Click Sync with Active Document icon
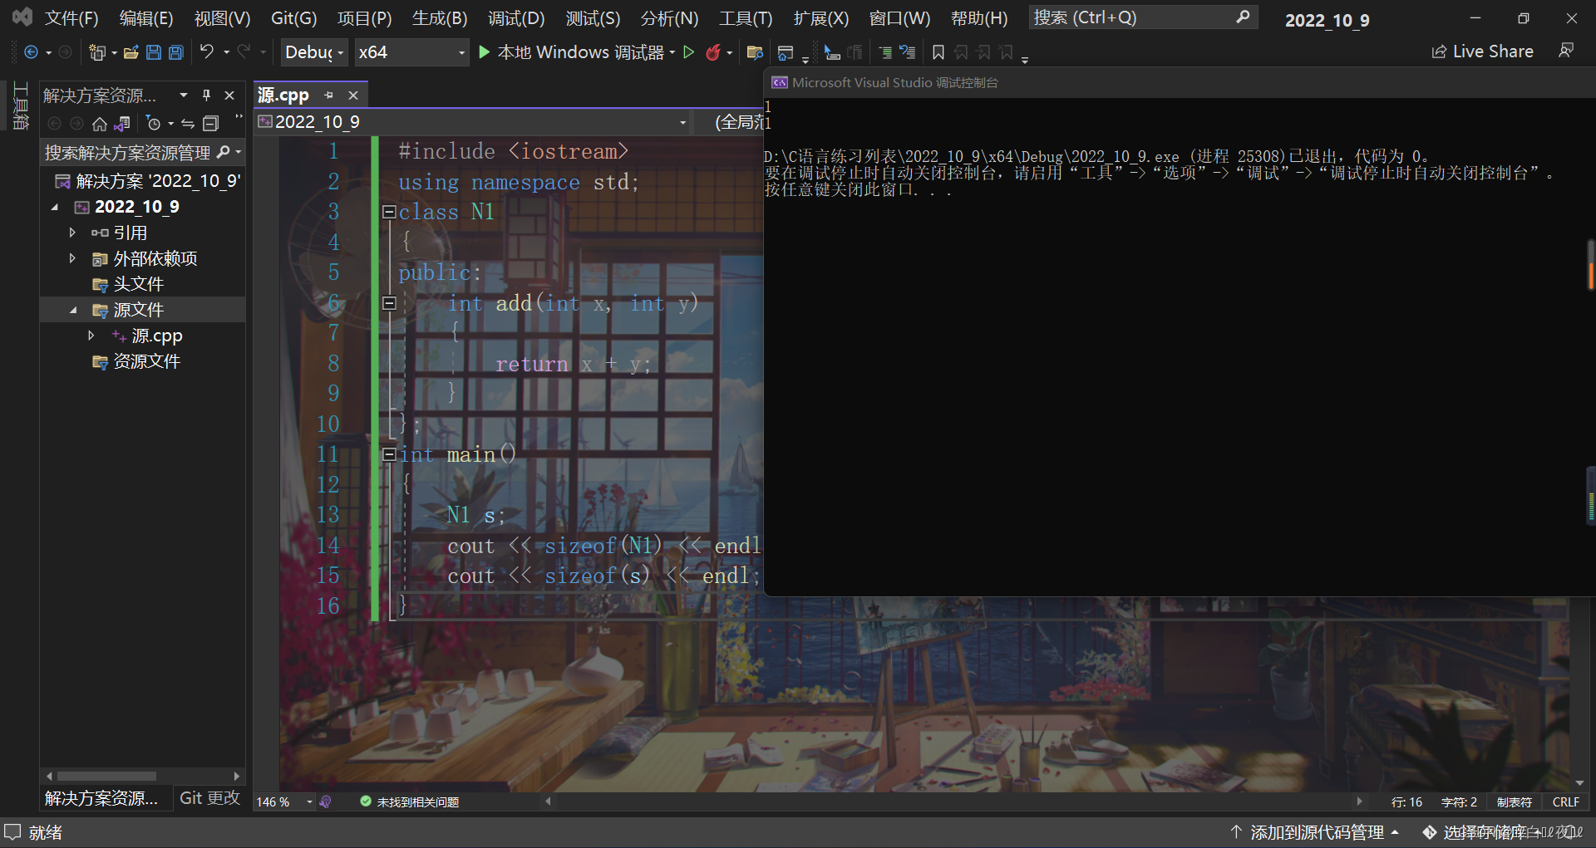Image resolution: width=1596 pixels, height=848 pixels. coord(188,124)
